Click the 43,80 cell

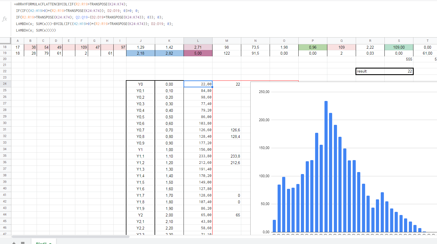coord(198,222)
